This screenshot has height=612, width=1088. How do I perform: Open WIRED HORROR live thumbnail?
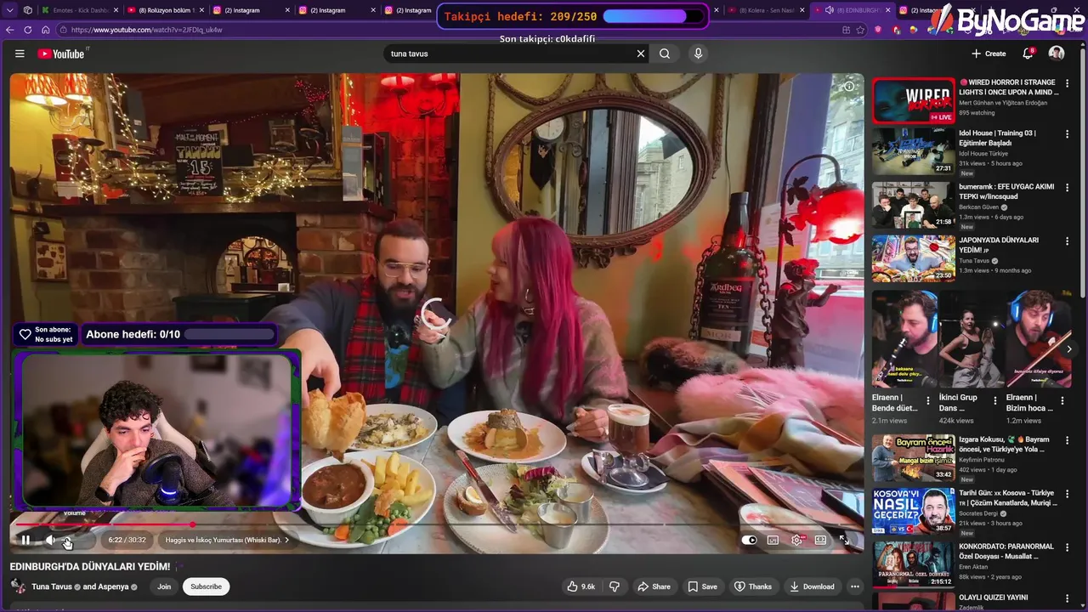[913, 100]
